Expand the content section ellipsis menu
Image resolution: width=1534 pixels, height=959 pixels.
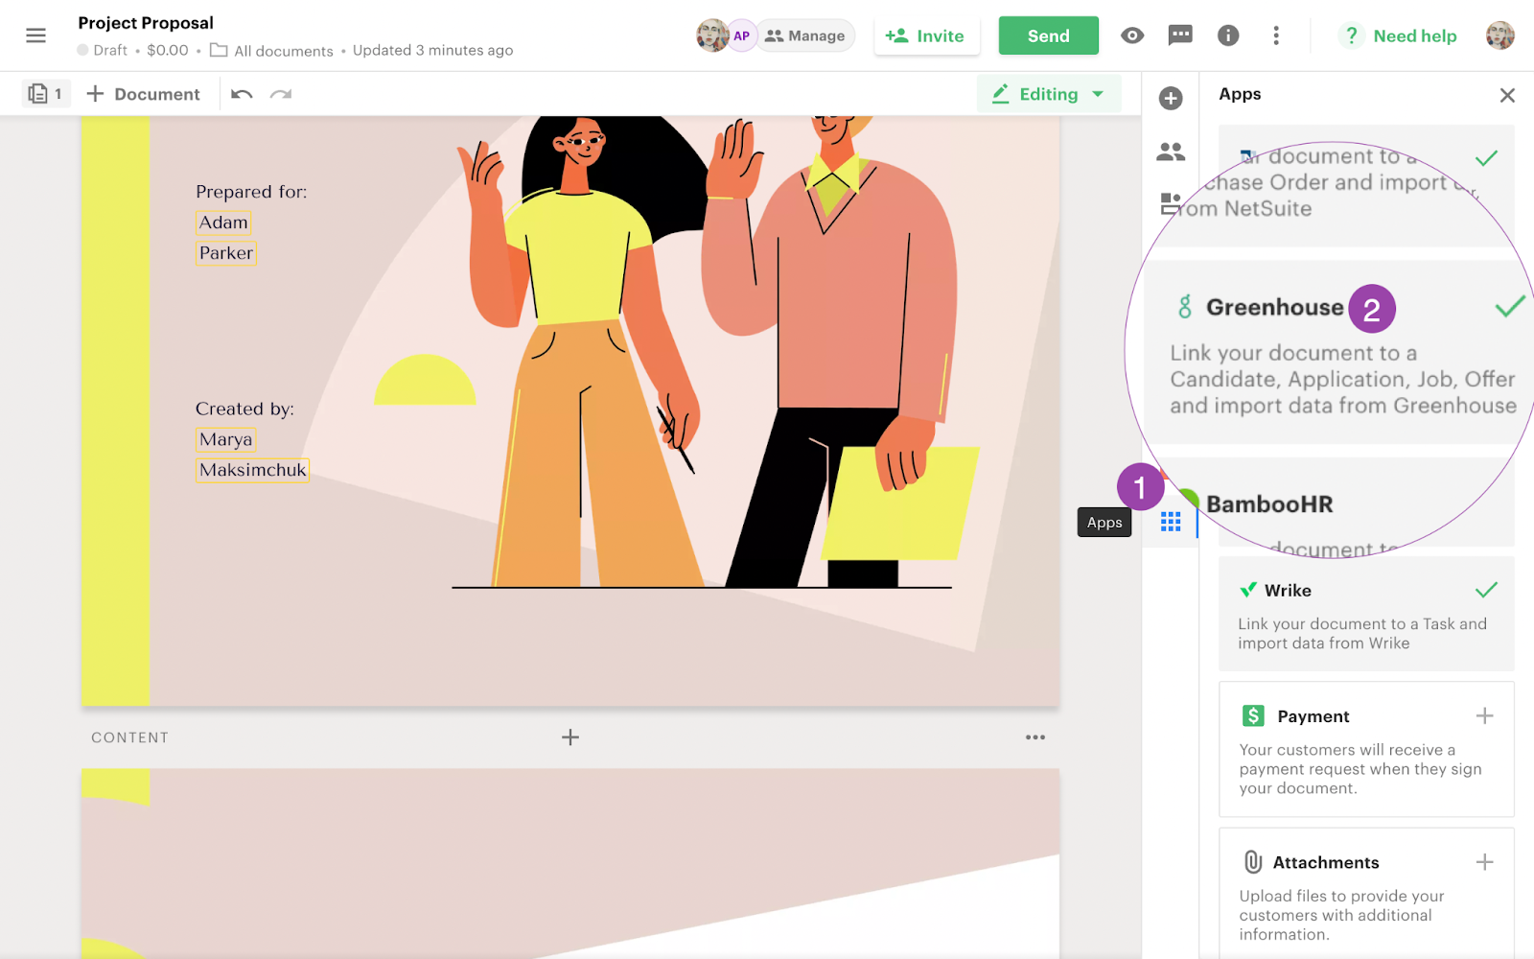pyautogui.click(x=1035, y=737)
